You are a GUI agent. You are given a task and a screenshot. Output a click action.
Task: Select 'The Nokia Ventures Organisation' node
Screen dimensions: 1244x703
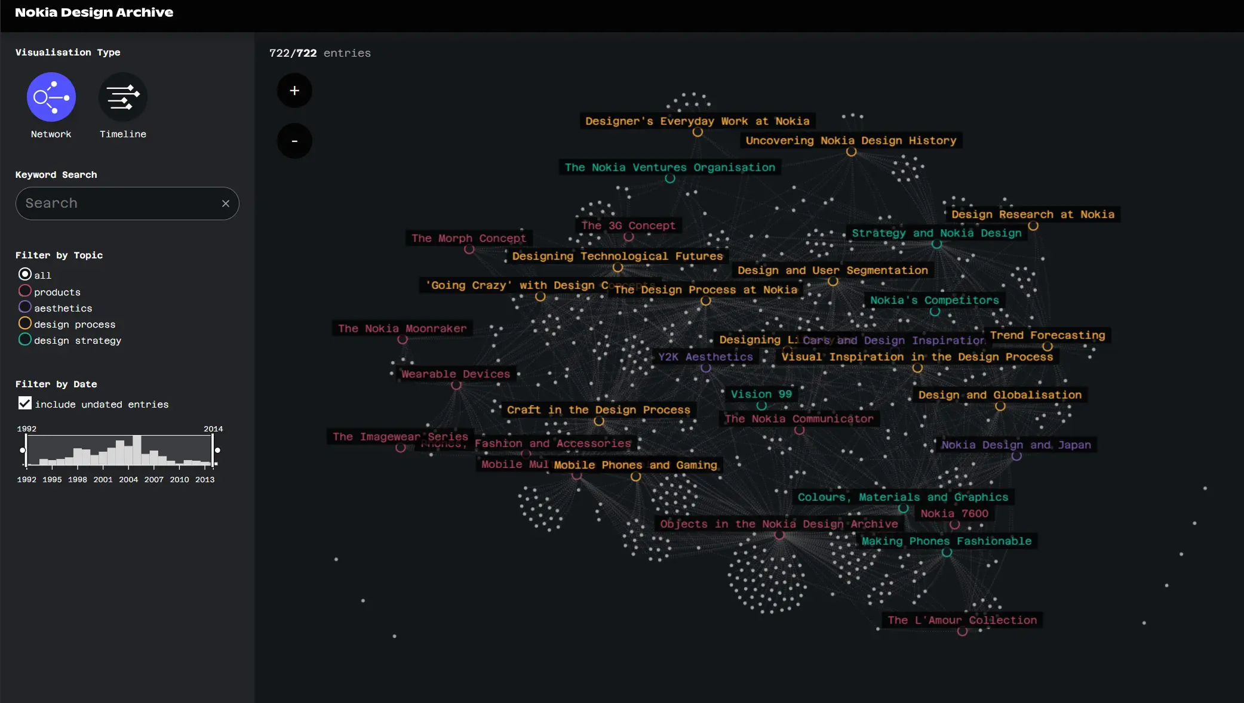[670, 168]
